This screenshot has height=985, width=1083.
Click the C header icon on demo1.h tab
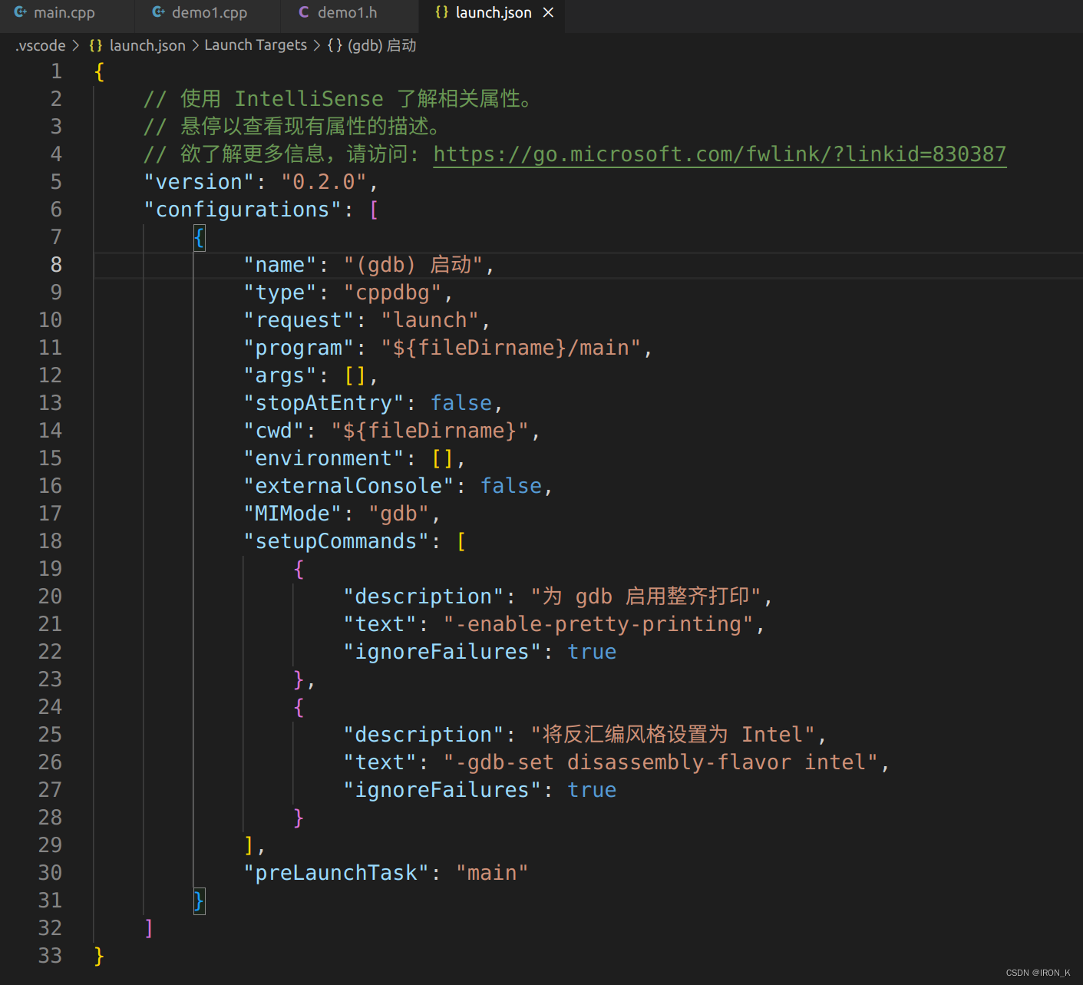click(x=304, y=12)
